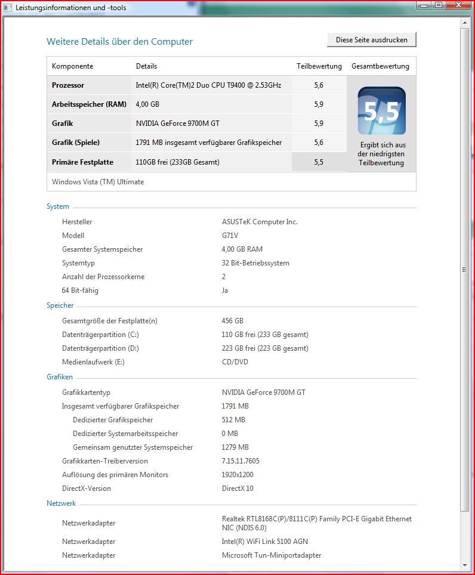Maximize the Leistungsinformationen window
475x575 pixels.
(x=439, y=5)
